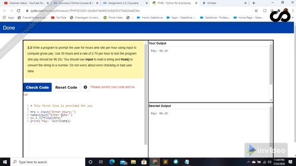Open Chrome's three-dot menu

point(293,11)
